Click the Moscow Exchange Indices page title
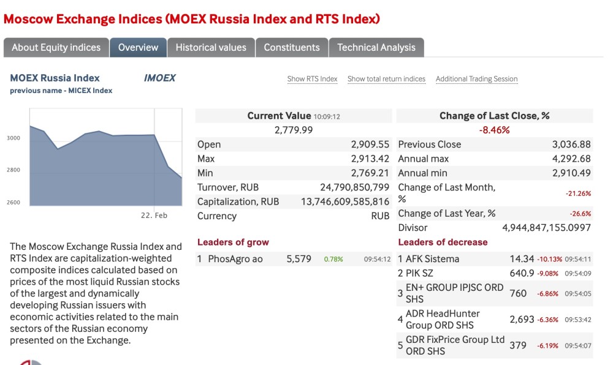613x365 pixels. coord(191,18)
